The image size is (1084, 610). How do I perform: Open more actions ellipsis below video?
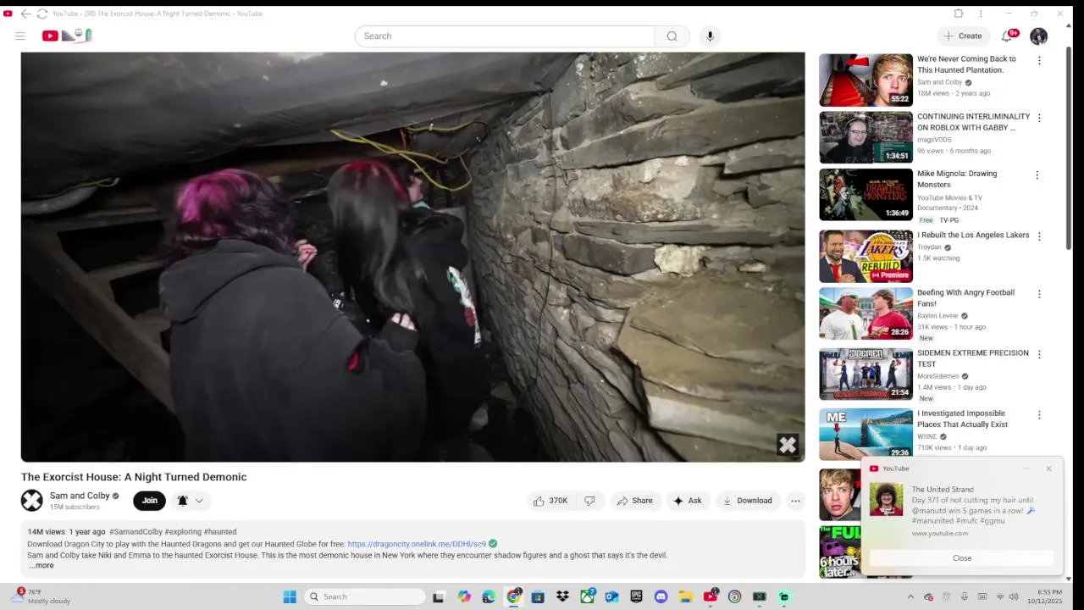[795, 501]
